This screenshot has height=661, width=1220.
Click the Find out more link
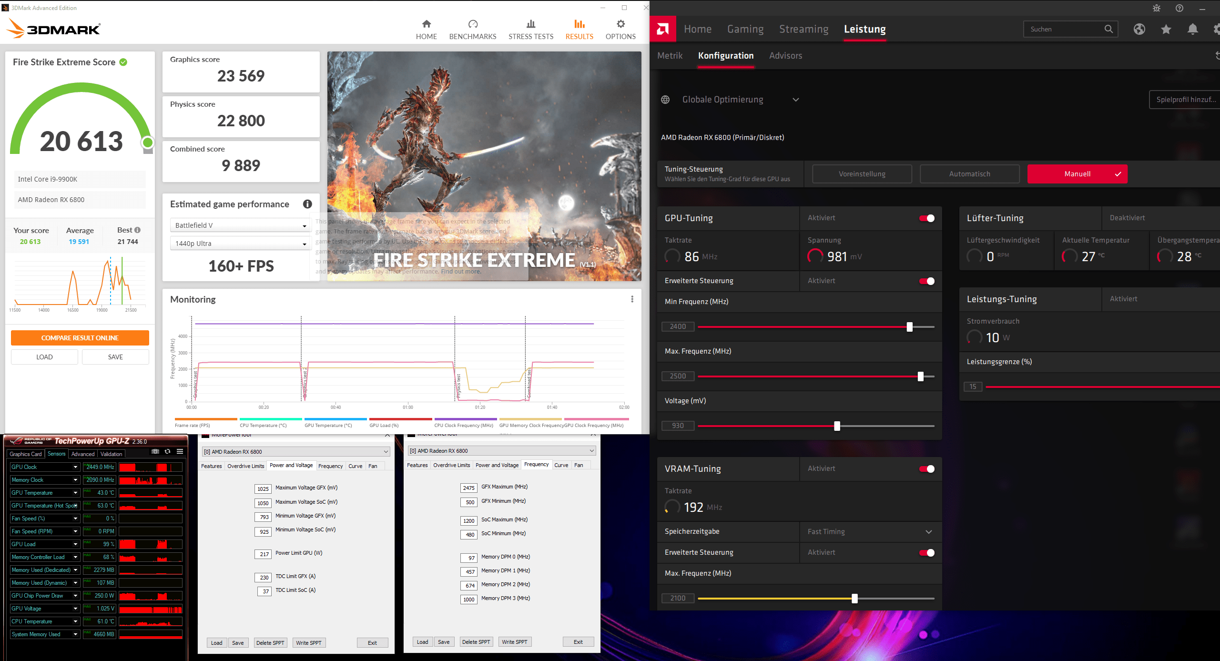[x=461, y=272]
